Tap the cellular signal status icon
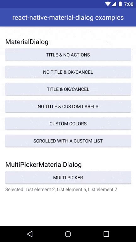 tap(114, 4)
